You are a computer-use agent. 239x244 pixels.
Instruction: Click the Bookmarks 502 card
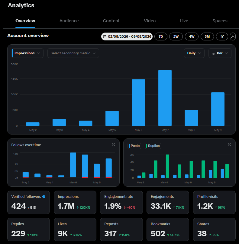coord(168,230)
